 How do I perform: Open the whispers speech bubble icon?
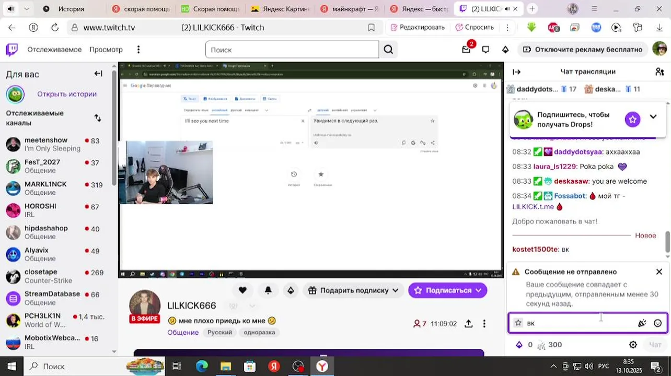click(x=486, y=50)
